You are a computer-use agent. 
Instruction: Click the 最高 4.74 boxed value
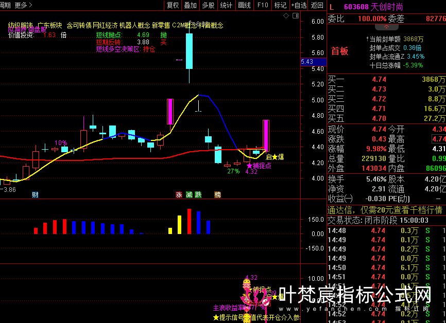pyautogui.click(x=439, y=139)
